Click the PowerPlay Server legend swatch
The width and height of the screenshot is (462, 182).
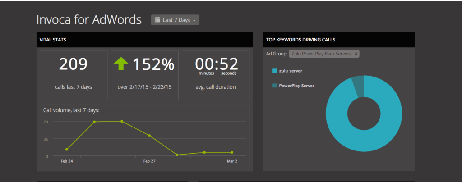(275, 86)
